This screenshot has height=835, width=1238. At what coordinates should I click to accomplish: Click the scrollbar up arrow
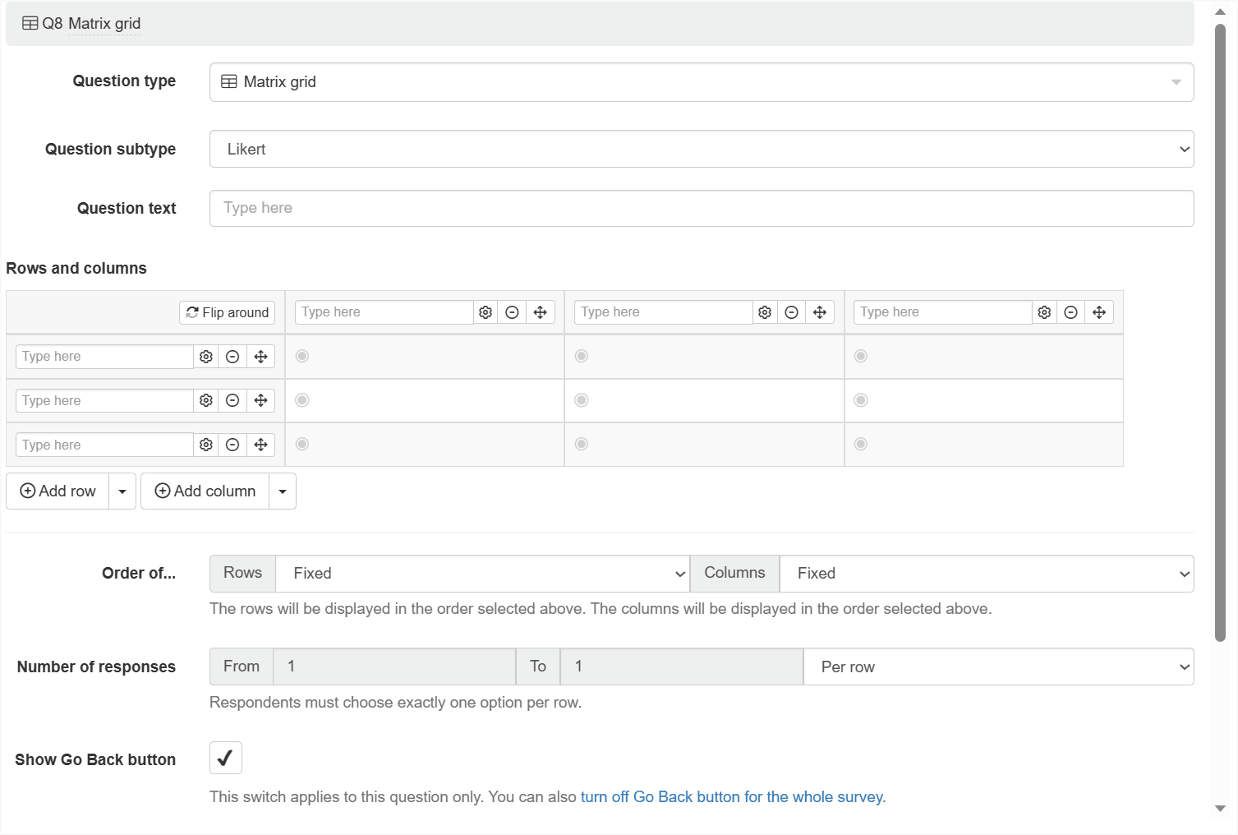click(x=1220, y=12)
